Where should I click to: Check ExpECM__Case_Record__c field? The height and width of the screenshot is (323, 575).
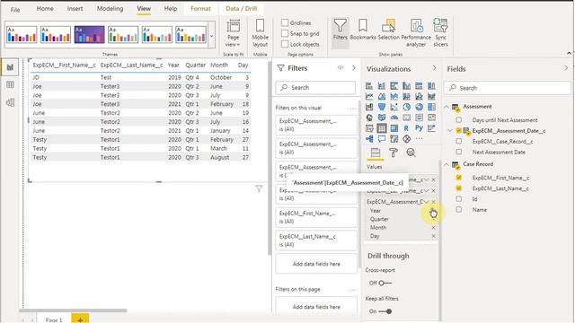459,141
